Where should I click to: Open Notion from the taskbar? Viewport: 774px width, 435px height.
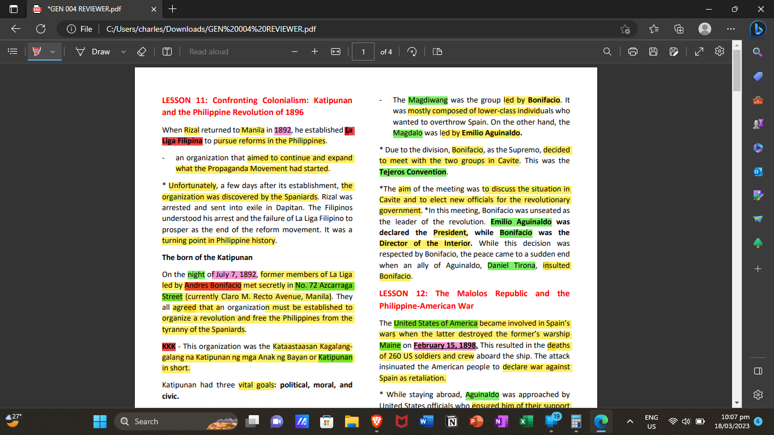[x=452, y=421]
